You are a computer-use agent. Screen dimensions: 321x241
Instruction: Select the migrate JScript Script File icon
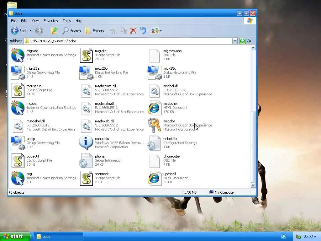(86, 55)
